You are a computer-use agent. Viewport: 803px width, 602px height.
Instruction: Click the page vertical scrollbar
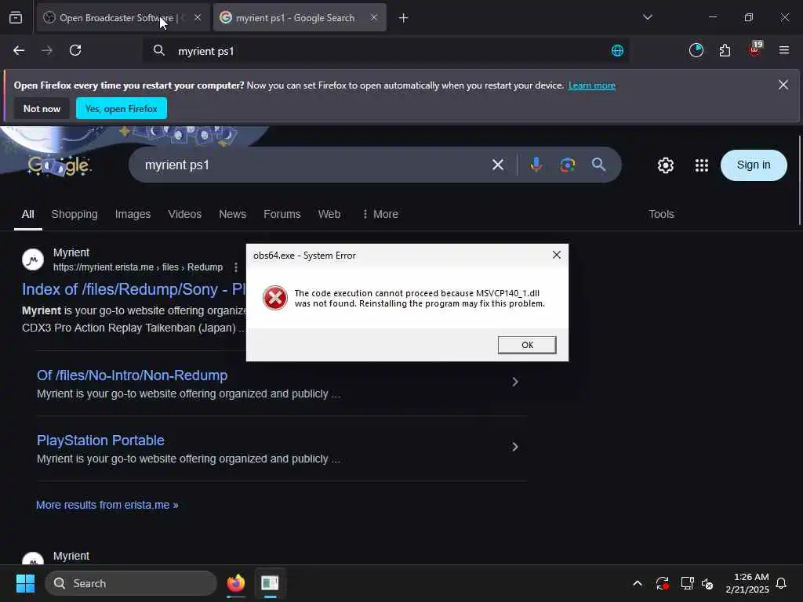[x=799, y=181]
